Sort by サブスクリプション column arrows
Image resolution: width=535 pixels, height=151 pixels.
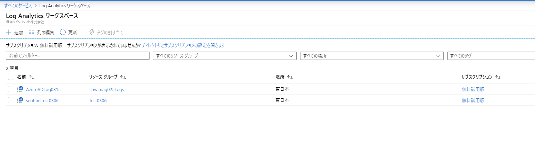tap(498, 77)
